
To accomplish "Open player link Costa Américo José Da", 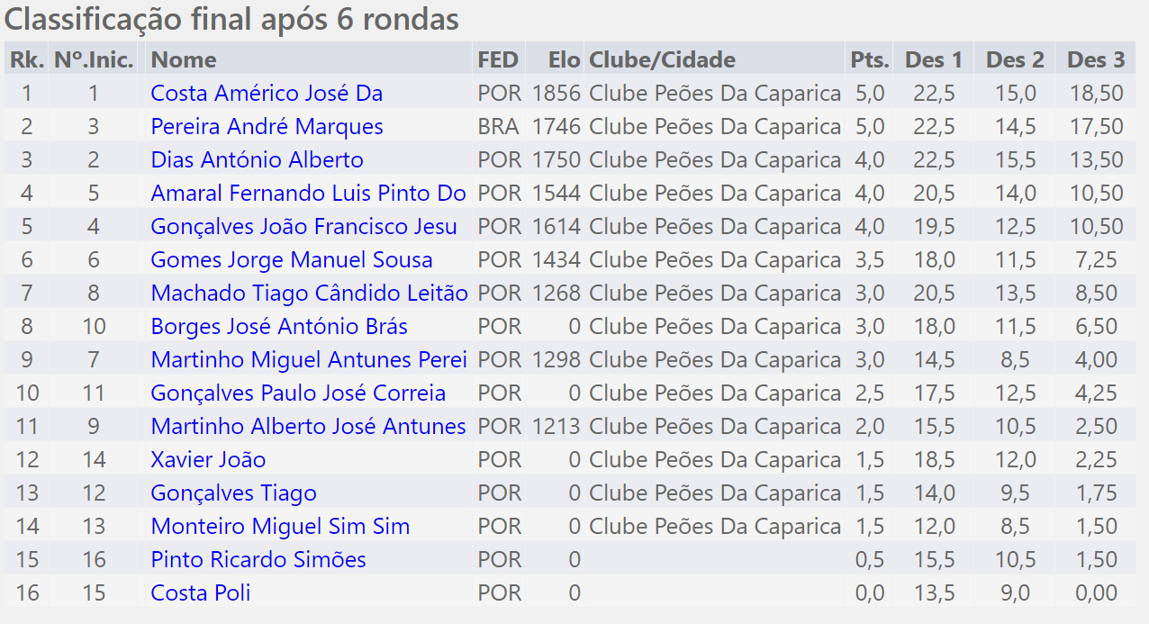I will click(x=267, y=94).
